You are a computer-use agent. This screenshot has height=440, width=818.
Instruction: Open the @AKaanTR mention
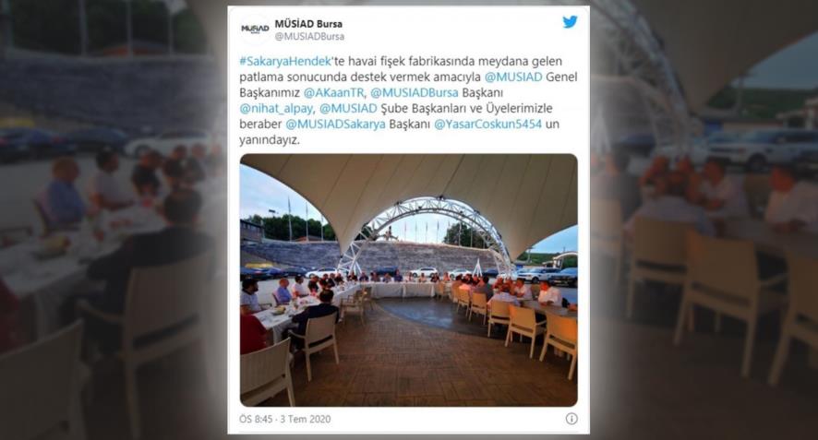click(x=334, y=93)
